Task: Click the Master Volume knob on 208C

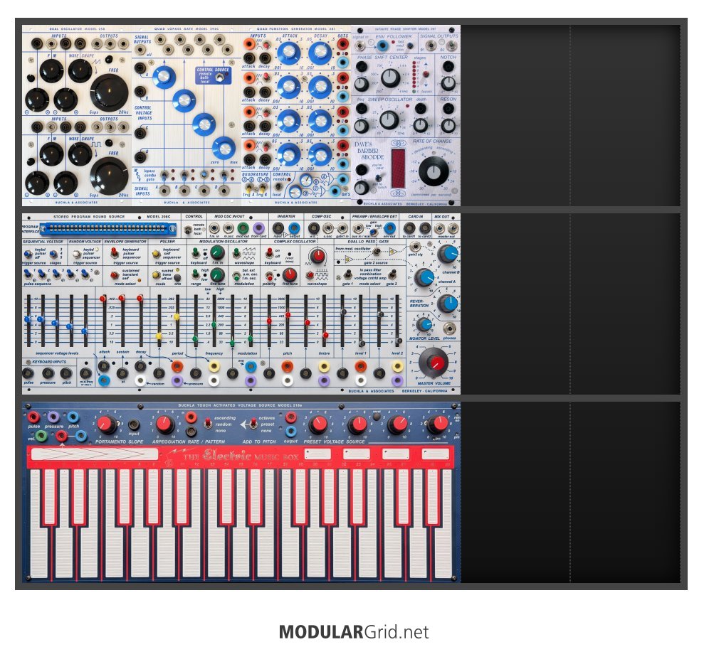Action: (x=434, y=362)
